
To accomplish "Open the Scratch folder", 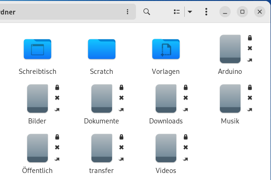I will click(102, 49).
